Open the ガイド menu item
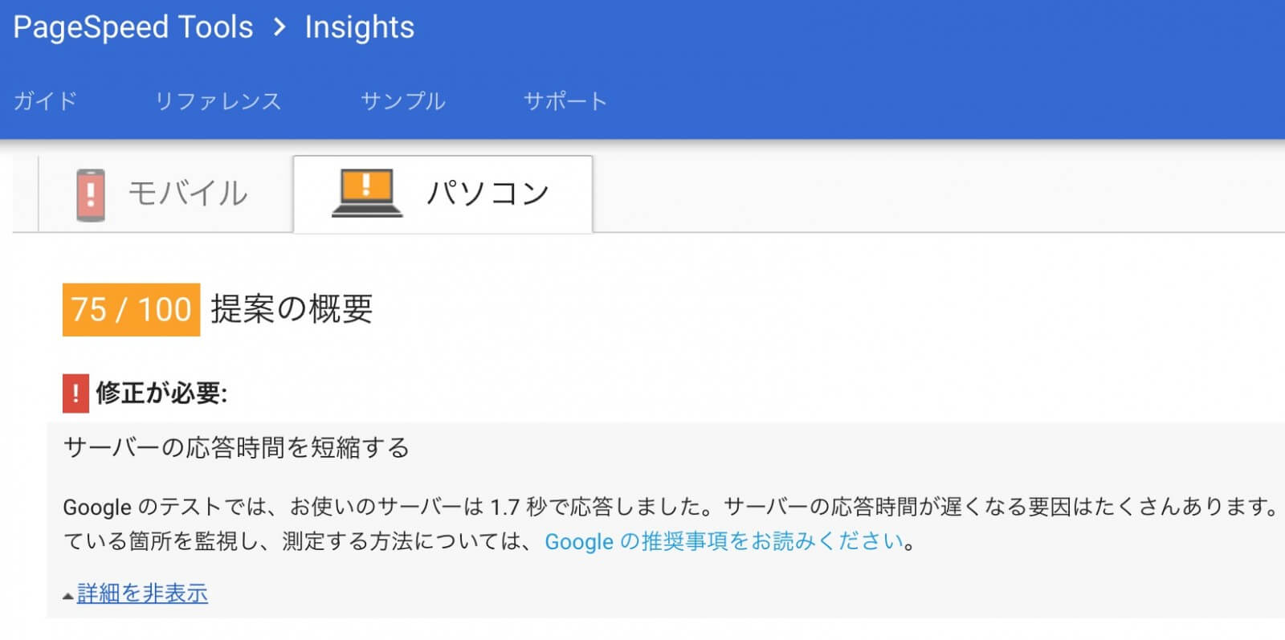The width and height of the screenshot is (1285, 640). click(45, 101)
